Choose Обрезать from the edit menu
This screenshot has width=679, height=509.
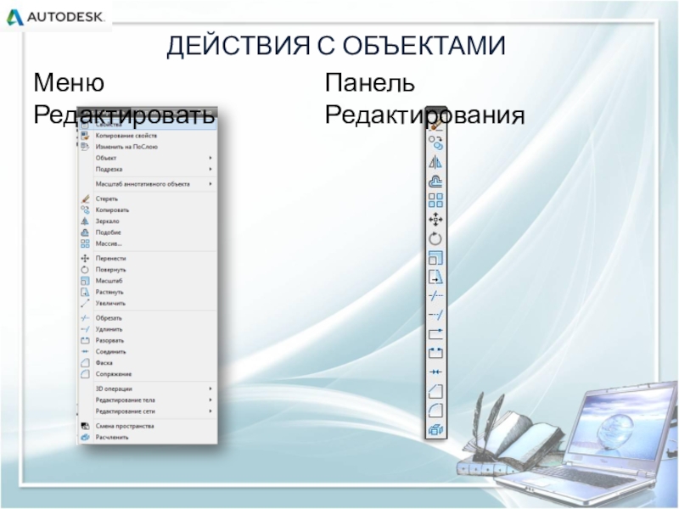tap(147, 318)
